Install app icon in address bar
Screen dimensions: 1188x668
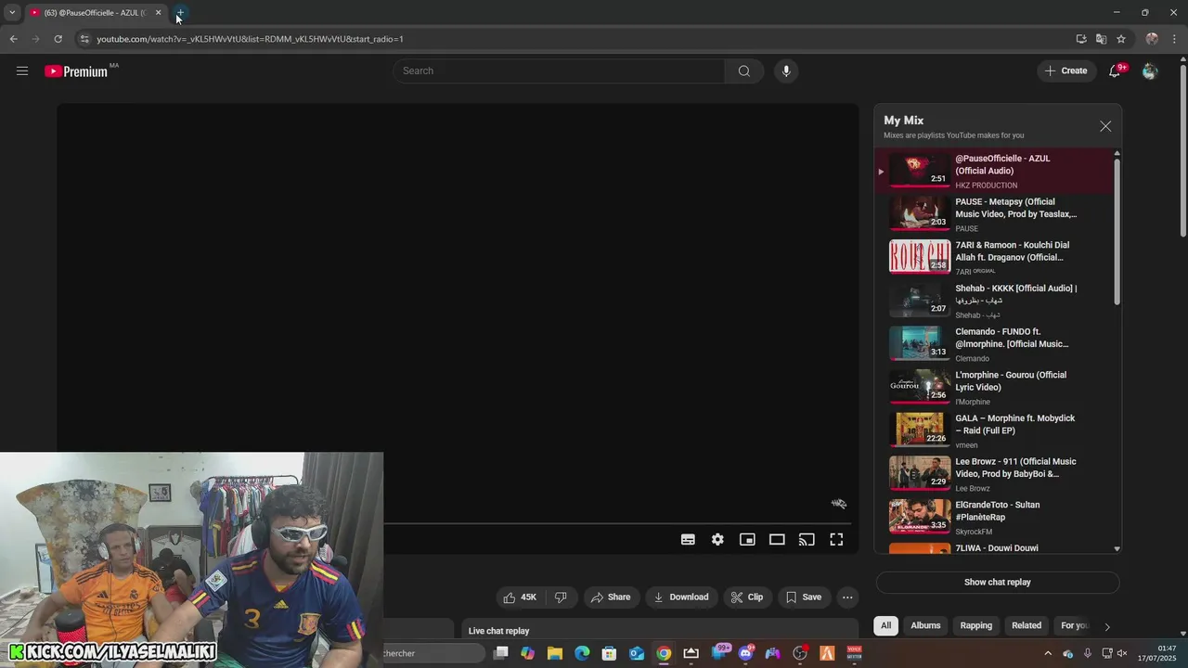(1081, 39)
